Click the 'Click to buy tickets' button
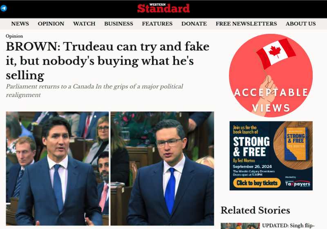 click(257, 183)
